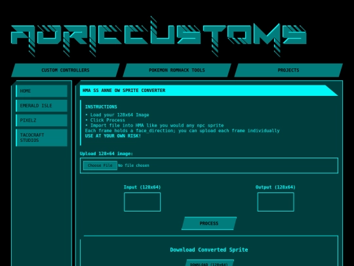Click the 'Upload 128×64 image:' label
The width and height of the screenshot is (354, 266).
tap(106, 154)
